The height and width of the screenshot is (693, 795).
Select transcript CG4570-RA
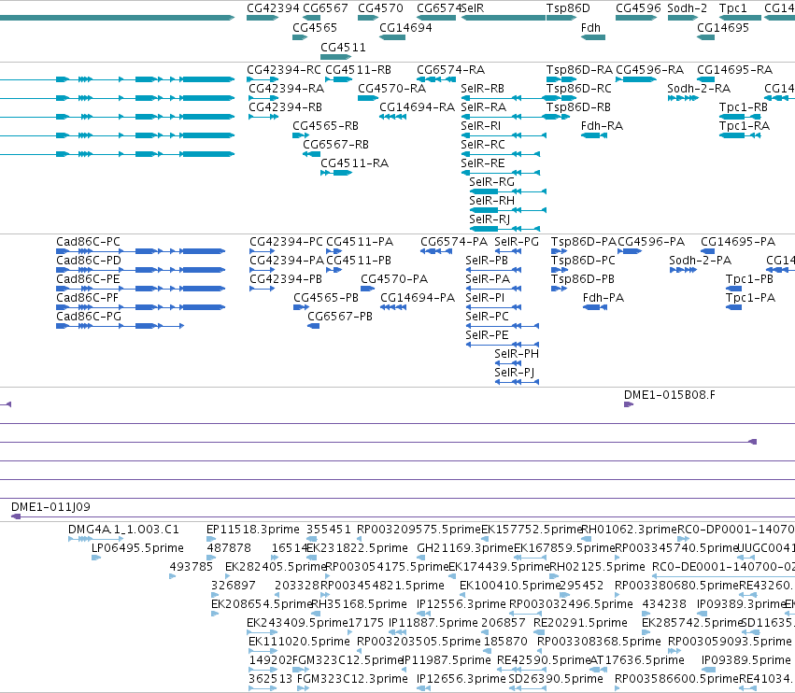(x=368, y=98)
